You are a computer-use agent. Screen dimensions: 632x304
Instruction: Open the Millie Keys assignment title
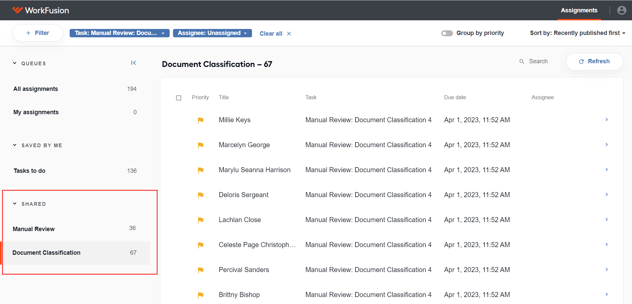tap(235, 120)
